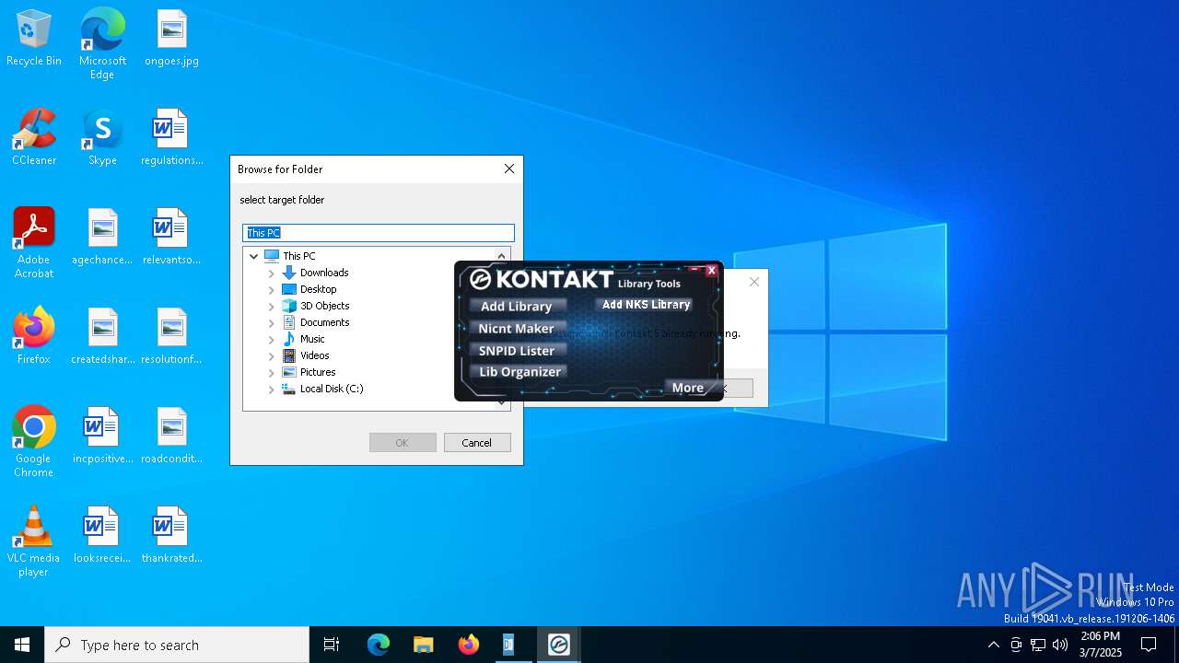1179x663 pixels.
Task: Expand the Videos folder node
Action: [x=272, y=356]
